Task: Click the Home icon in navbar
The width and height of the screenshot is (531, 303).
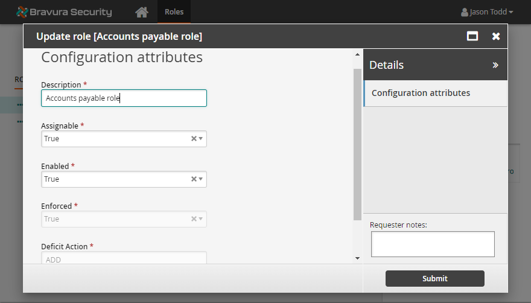Action: [x=142, y=12]
